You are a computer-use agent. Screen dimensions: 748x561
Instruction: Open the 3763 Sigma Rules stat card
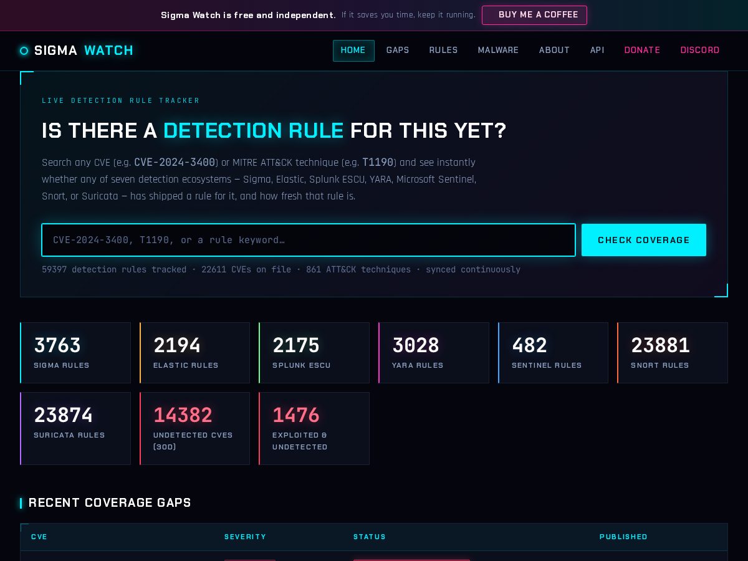(75, 353)
